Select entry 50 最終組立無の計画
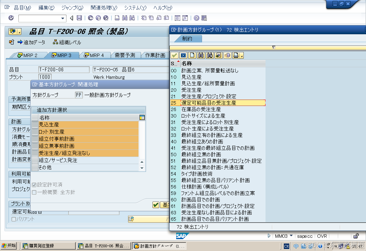Image resolution: width=366 pixels, height=251 pixels. tap(218, 155)
